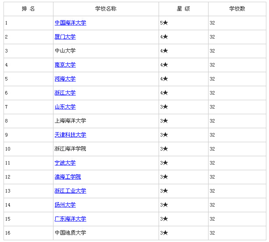Image resolution: width=269 pixels, height=242 pixels.
Task: Click the 4★ rating in 中山大学 row
Action: point(164,51)
